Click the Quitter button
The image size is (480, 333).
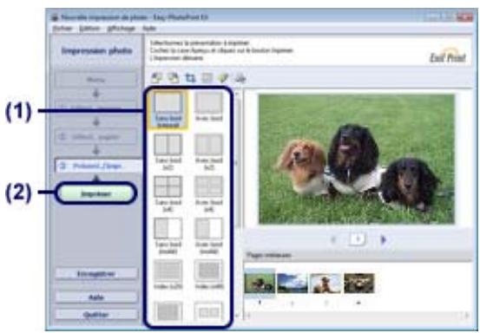pyautogui.click(x=96, y=314)
